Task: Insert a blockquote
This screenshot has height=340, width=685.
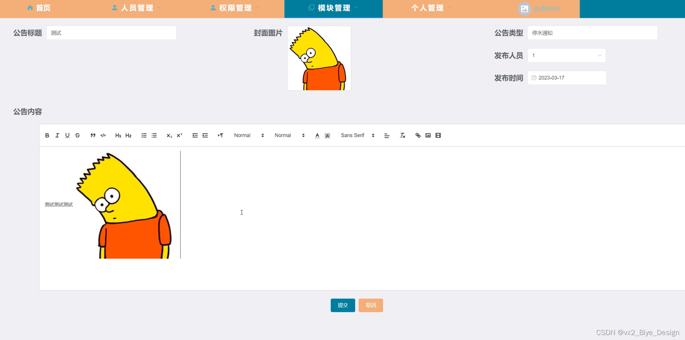Action: point(93,135)
